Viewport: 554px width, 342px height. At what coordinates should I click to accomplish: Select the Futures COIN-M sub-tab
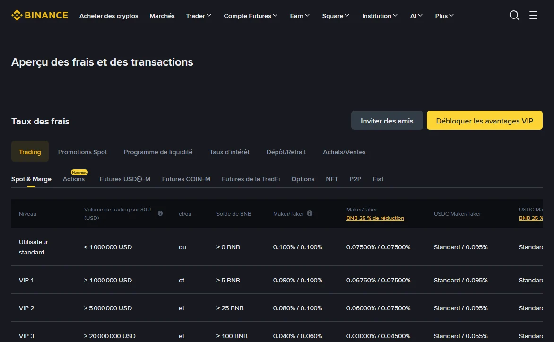tap(186, 179)
